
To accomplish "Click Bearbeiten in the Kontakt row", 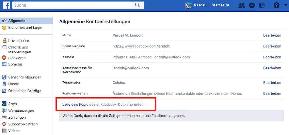I will coord(272,57).
